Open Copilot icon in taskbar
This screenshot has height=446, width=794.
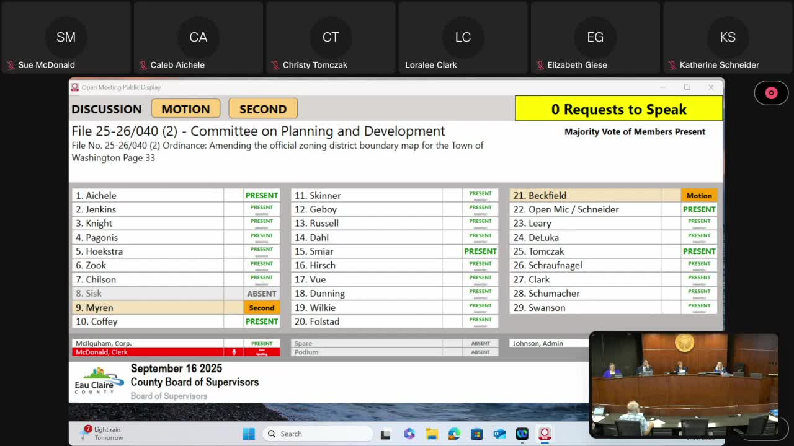coord(409,434)
